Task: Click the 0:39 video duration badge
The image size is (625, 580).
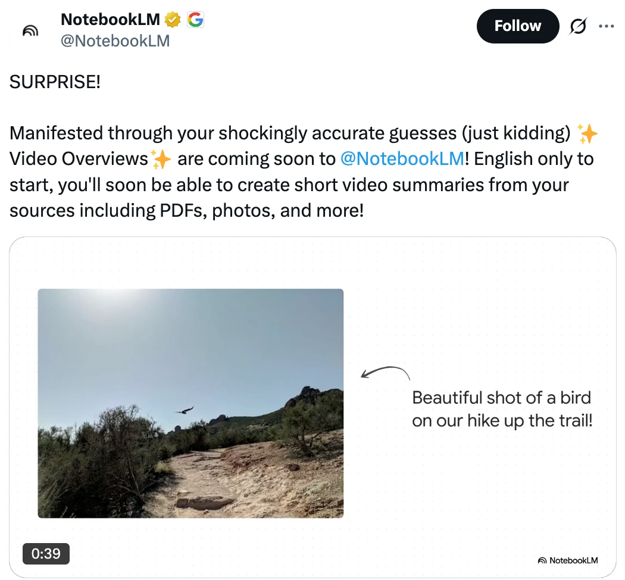Action: 46,554
